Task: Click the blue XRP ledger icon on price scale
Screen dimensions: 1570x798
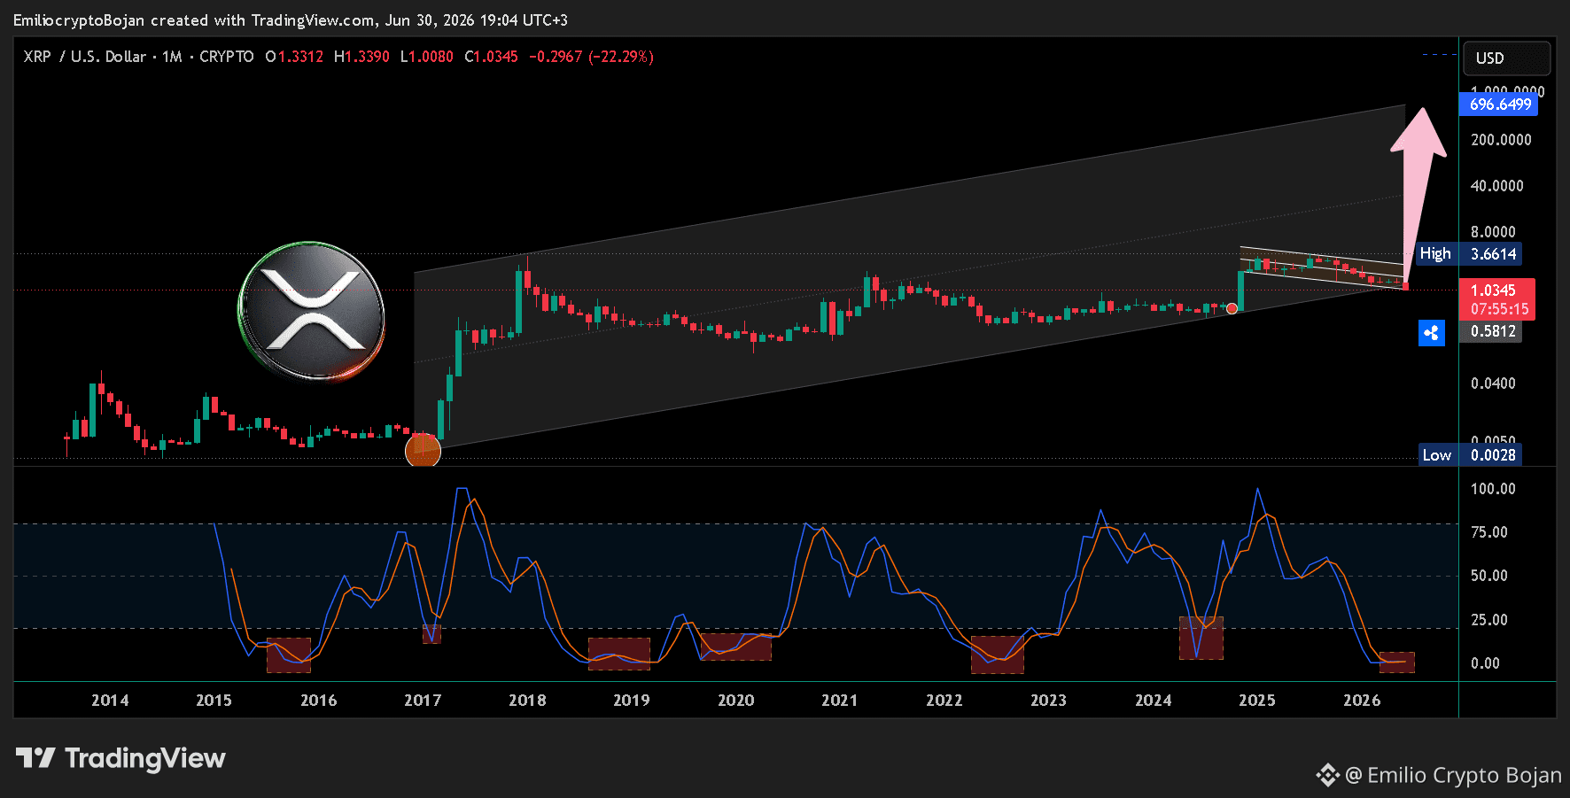Action: pos(1432,333)
